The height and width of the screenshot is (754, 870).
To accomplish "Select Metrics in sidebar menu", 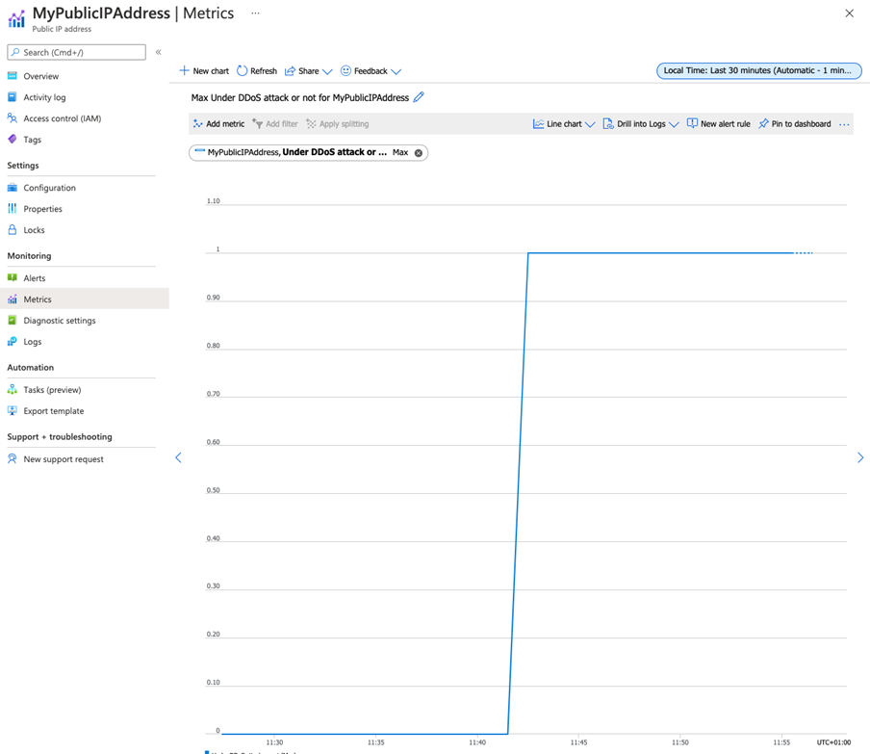I will 38,299.
